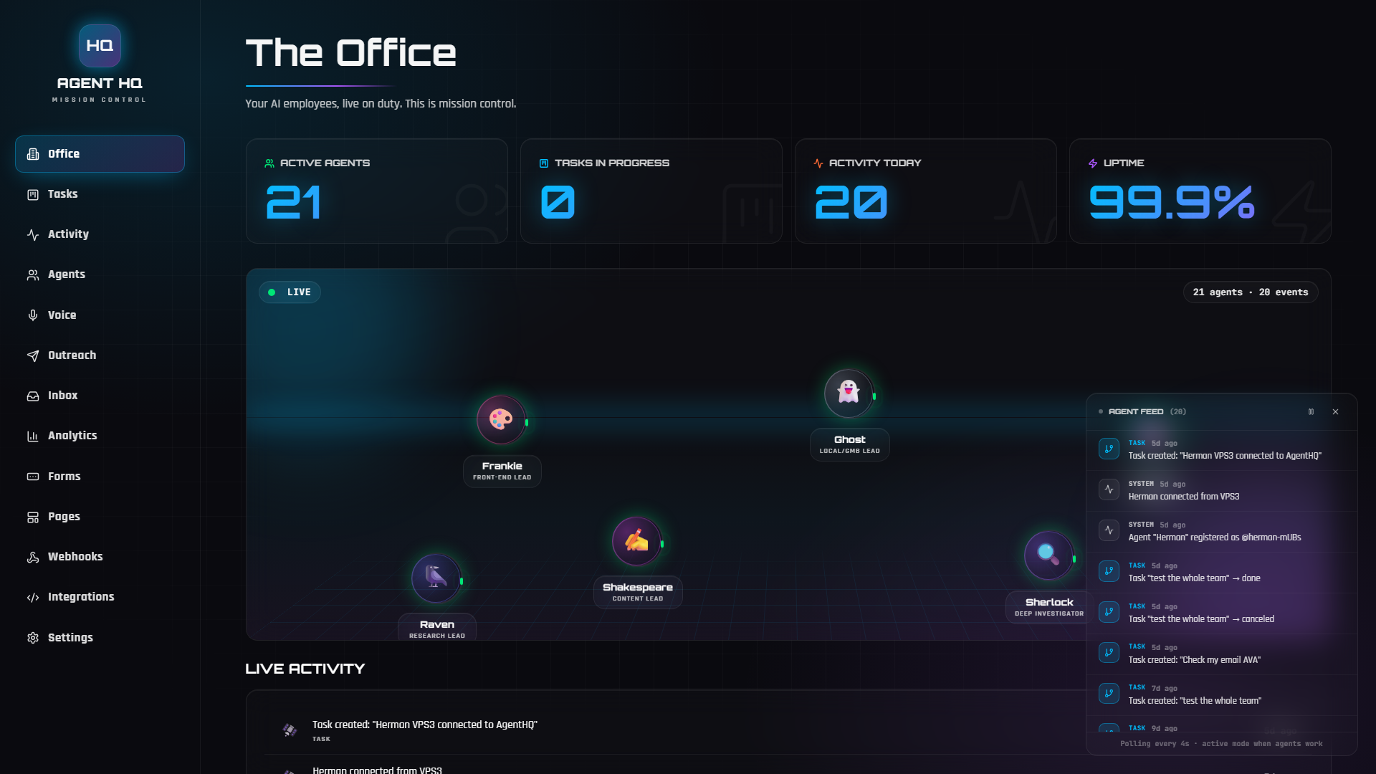Click the Integrations code icon
Screen dimensions: 1376x774
(33, 598)
